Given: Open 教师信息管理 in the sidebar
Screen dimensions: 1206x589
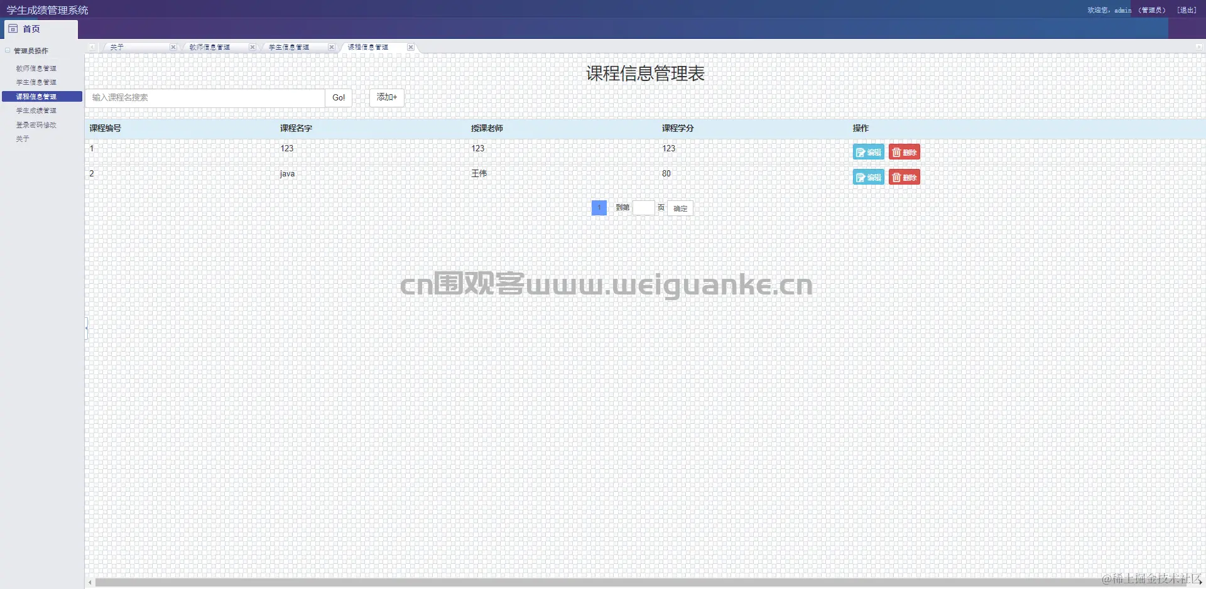Looking at the screenshot, I should [x=36, y=68].
